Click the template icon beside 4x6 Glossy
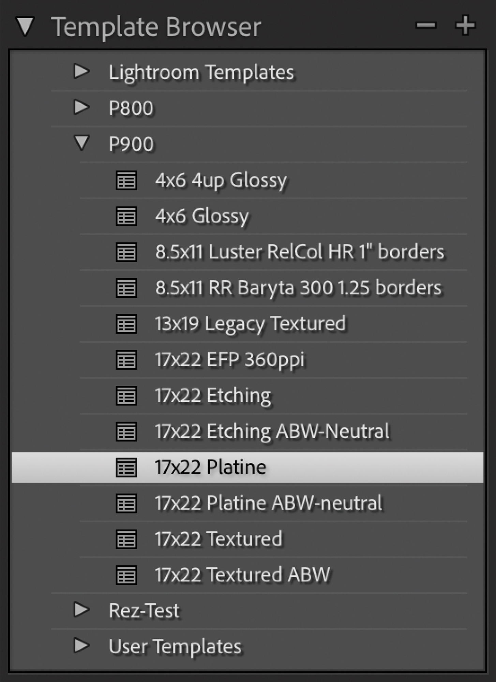Image resolution: width=496 pixels, height=682 pixels. point(126,216)
